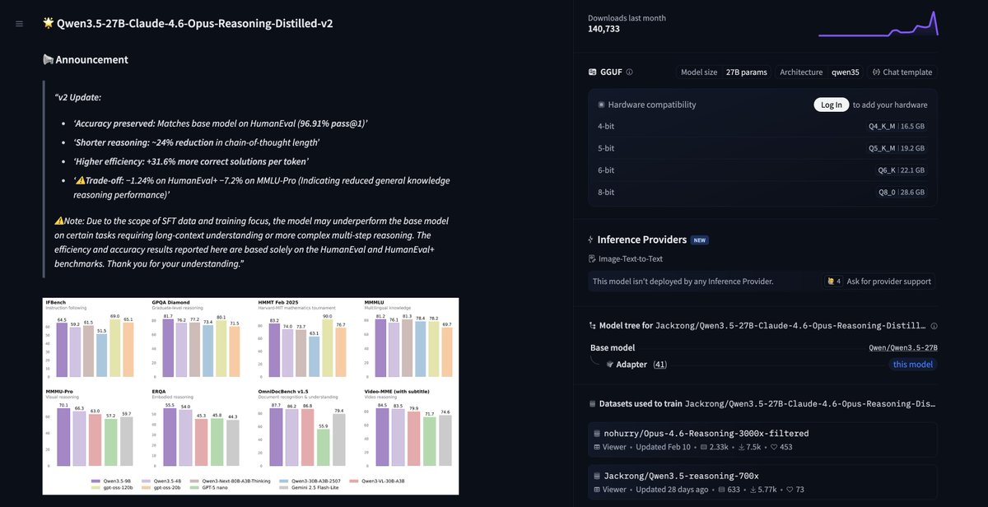Click the 8-bit row label

(607, 193)
